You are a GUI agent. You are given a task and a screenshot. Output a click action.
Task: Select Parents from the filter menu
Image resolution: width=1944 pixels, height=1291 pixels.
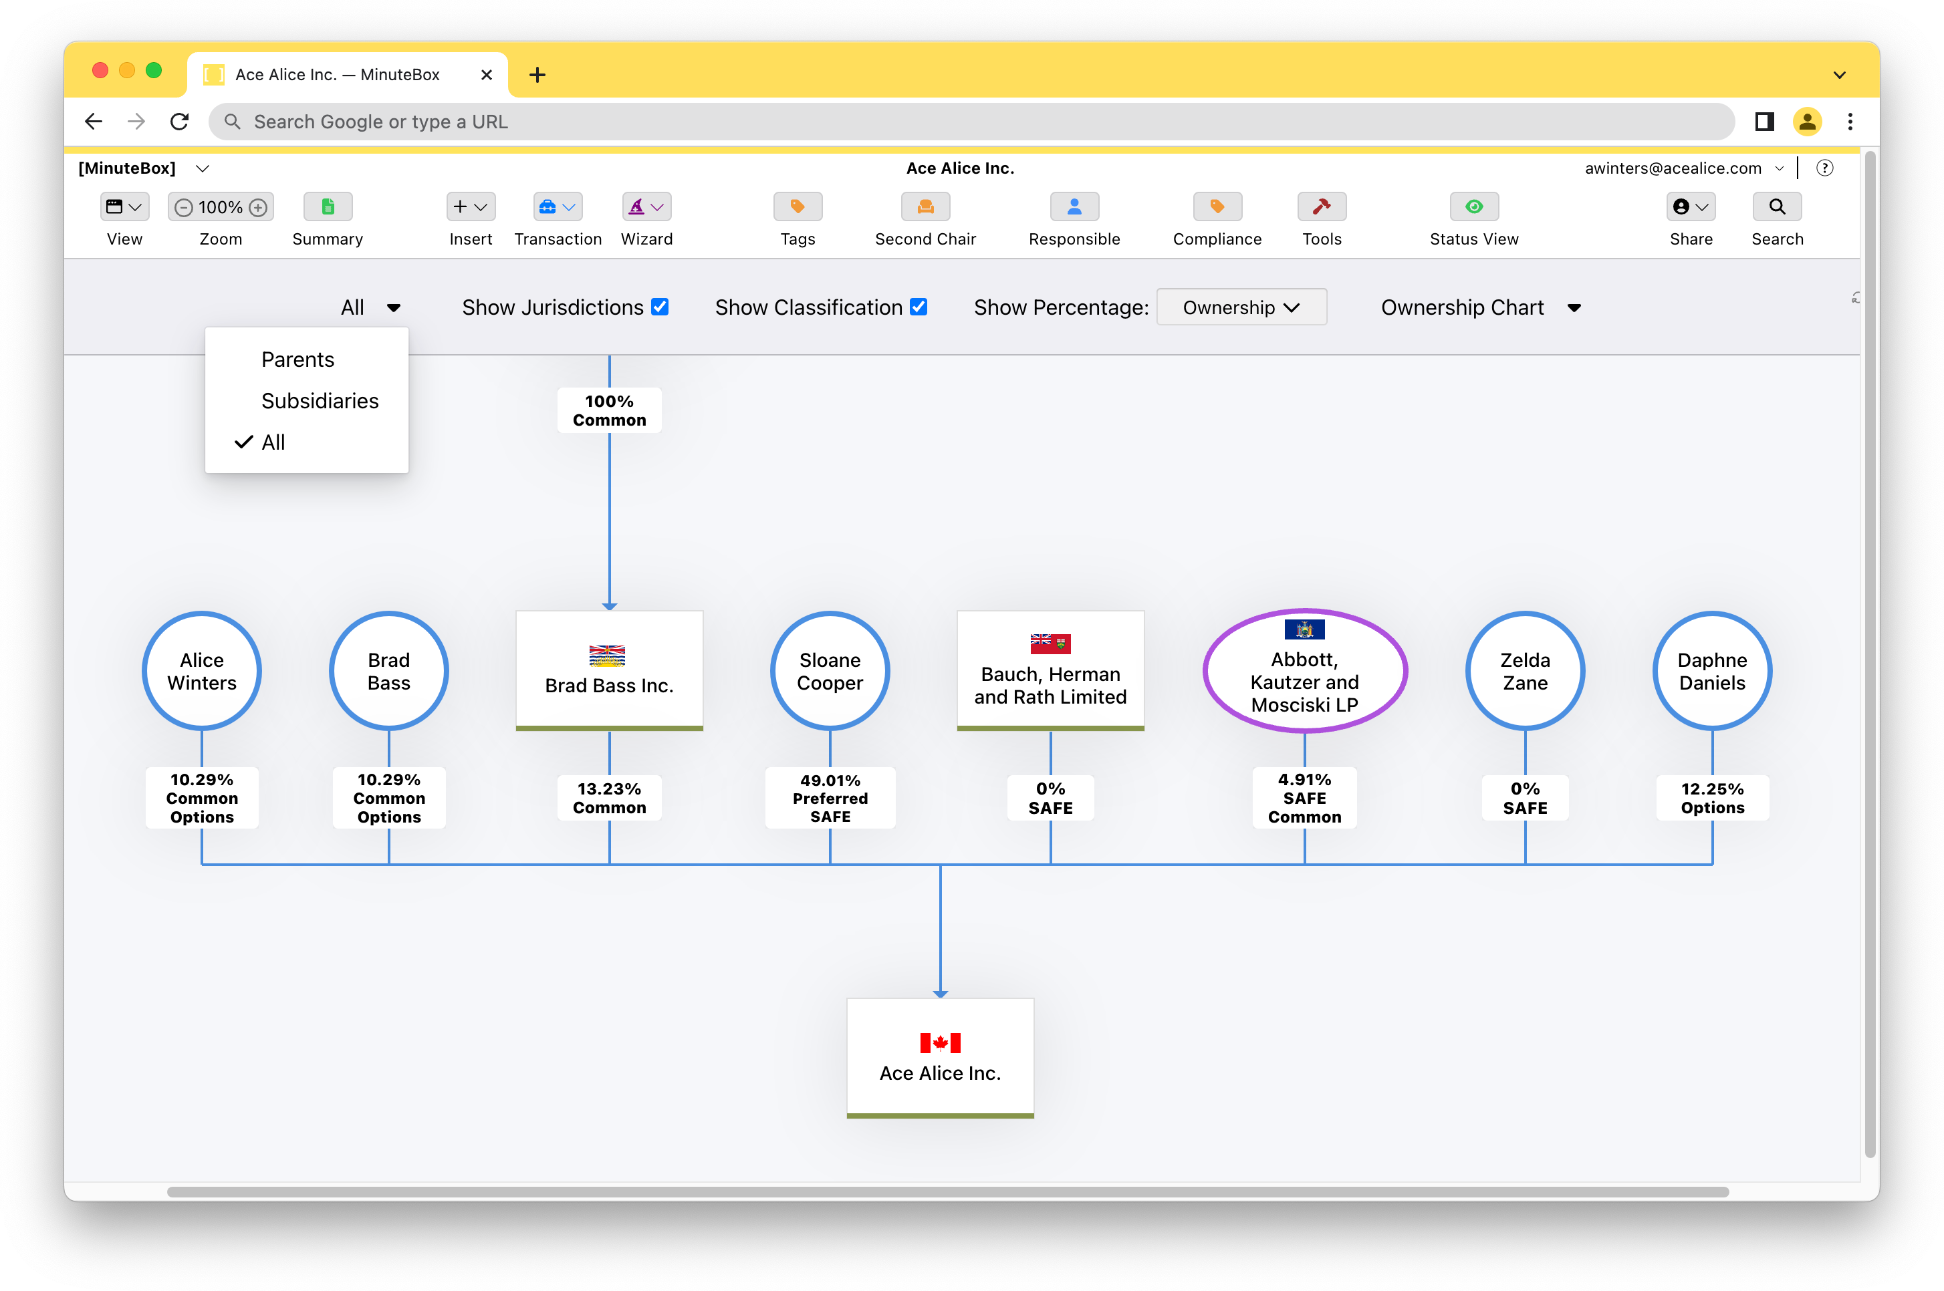coord(297,360)
